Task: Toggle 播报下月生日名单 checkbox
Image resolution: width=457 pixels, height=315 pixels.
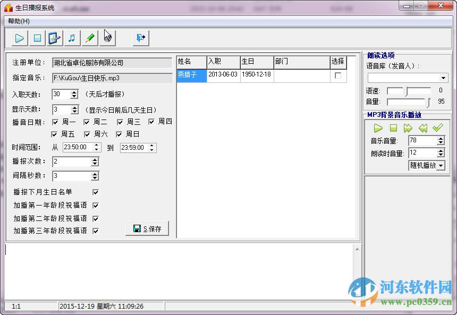Action: click(x=96, y=192)
